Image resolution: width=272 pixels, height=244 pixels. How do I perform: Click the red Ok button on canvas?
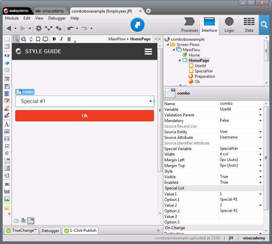click(85, 116)
